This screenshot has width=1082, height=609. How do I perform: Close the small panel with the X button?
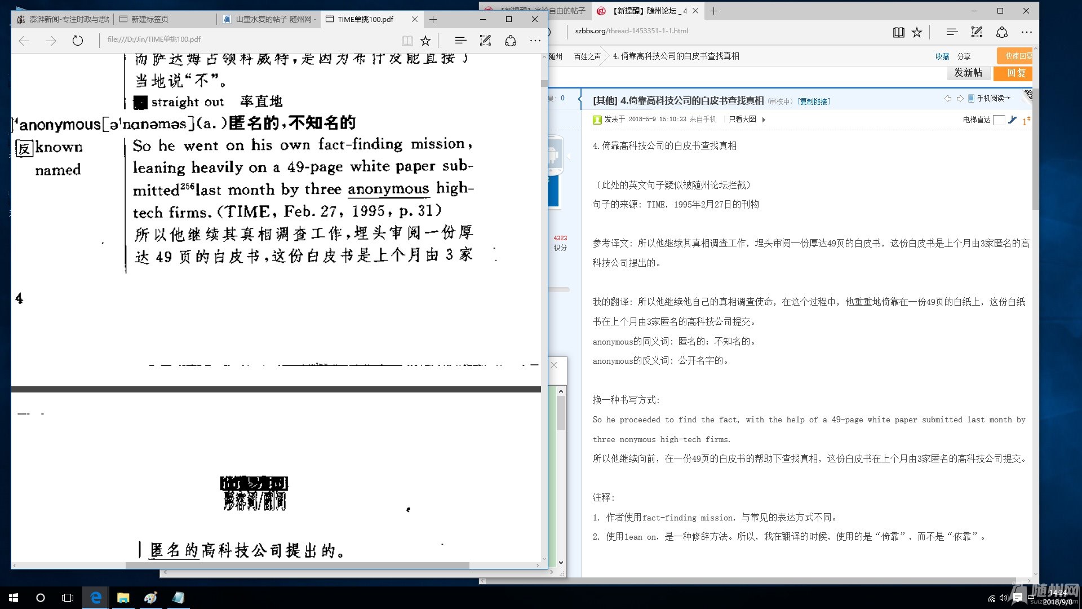point(554,365)
